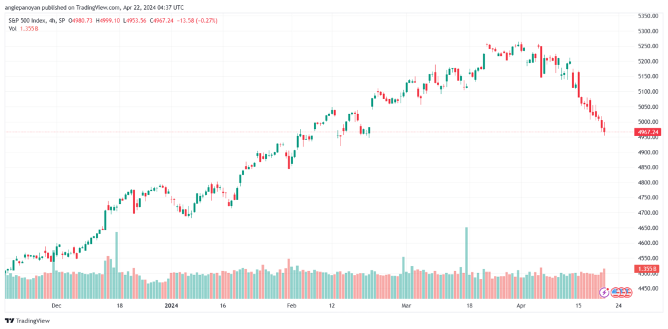Screen dimensions: 668x329
Task: Click the 5300.00 level on the price scale
Action: (x=649, y=31)
